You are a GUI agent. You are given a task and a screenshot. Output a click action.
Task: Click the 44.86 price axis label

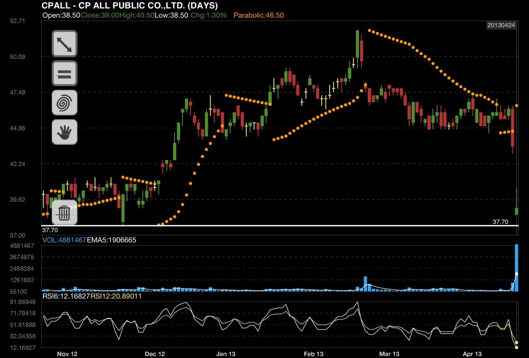[18, 128]
